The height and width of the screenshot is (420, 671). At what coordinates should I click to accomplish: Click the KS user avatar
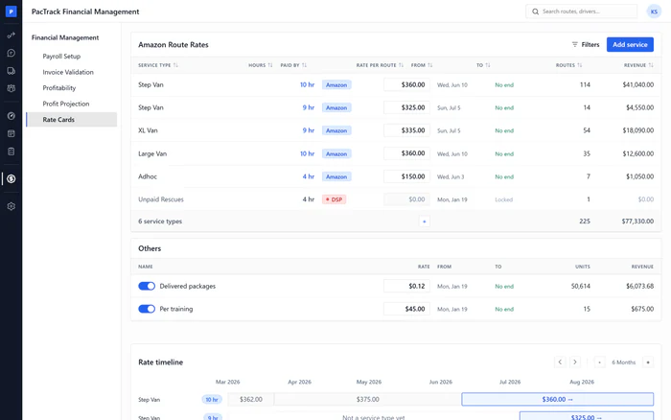coord(654,12)
